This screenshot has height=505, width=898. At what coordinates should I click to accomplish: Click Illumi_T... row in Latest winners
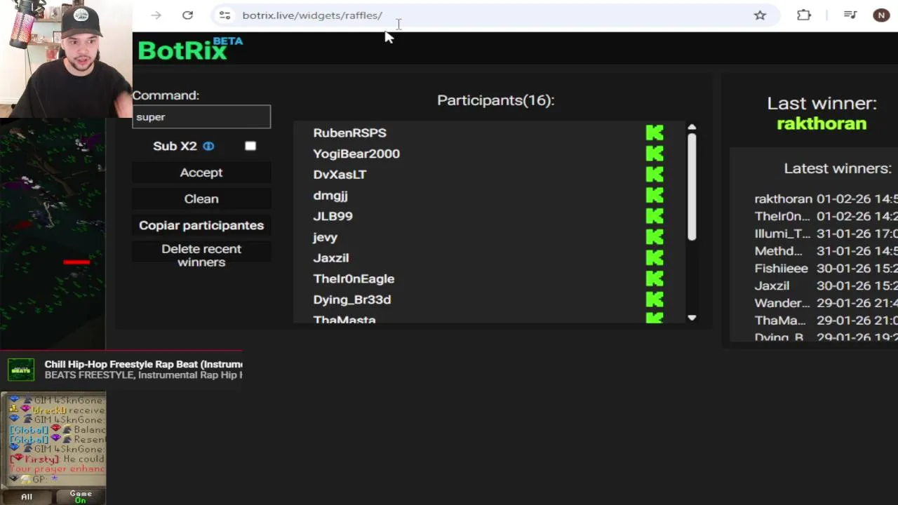tap(826, 234)
